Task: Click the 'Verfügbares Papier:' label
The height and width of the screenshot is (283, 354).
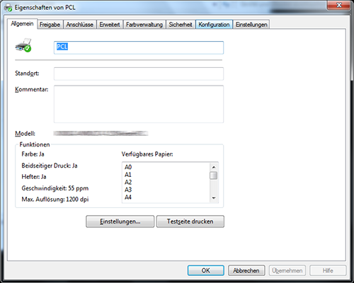Action: click(147, 154)
